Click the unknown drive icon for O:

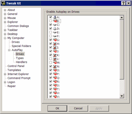click(55, 70)
